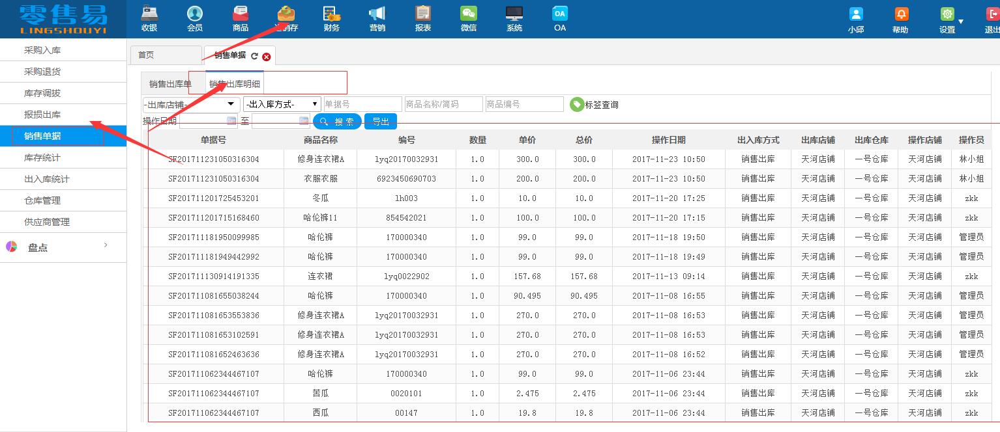Image resolution: width=1000 pixels, height=432 pixels.
Task: Click the 搜索 search button
Action: 337,121
